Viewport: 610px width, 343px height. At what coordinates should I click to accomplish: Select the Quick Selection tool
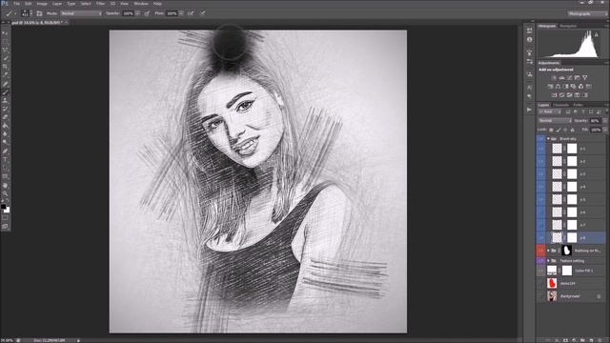[5, 59]
